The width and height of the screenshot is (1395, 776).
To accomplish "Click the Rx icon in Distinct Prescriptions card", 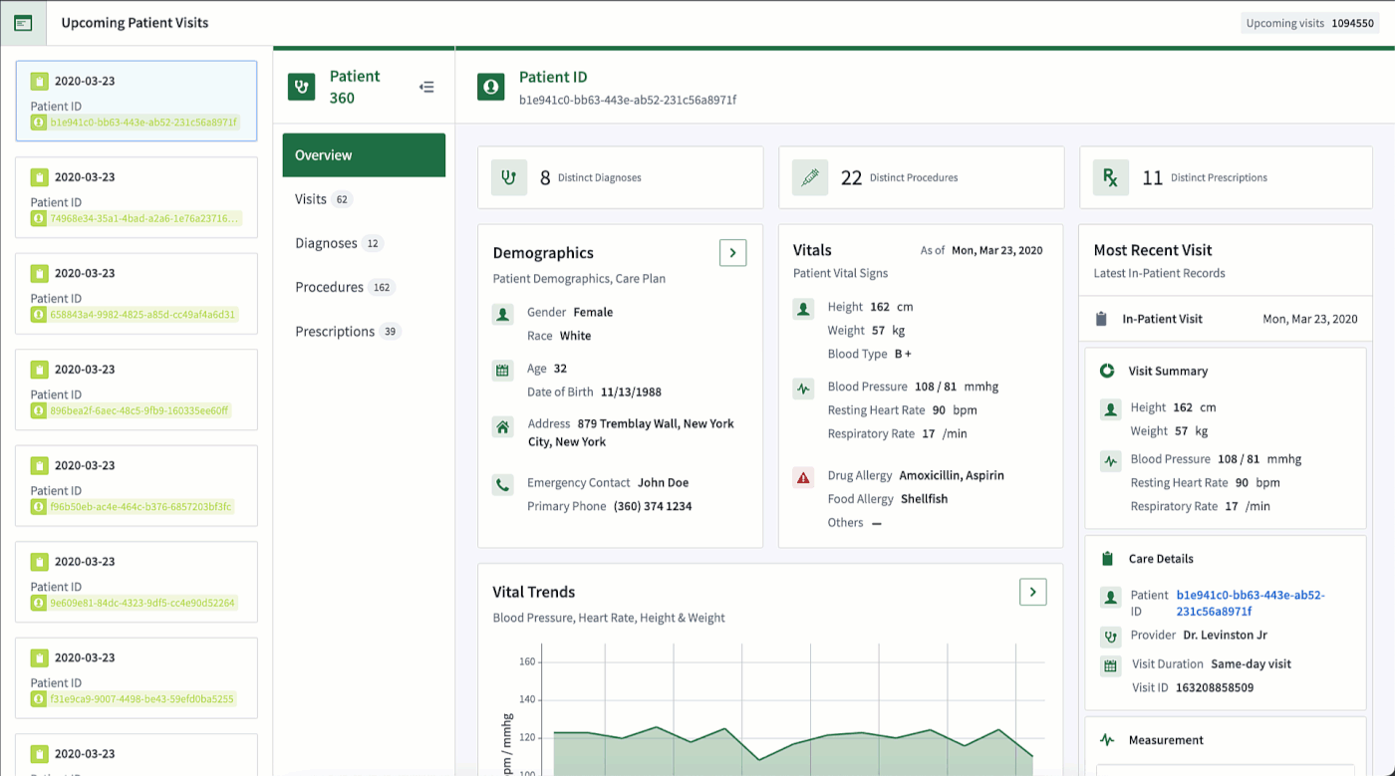I will 1110,177.
